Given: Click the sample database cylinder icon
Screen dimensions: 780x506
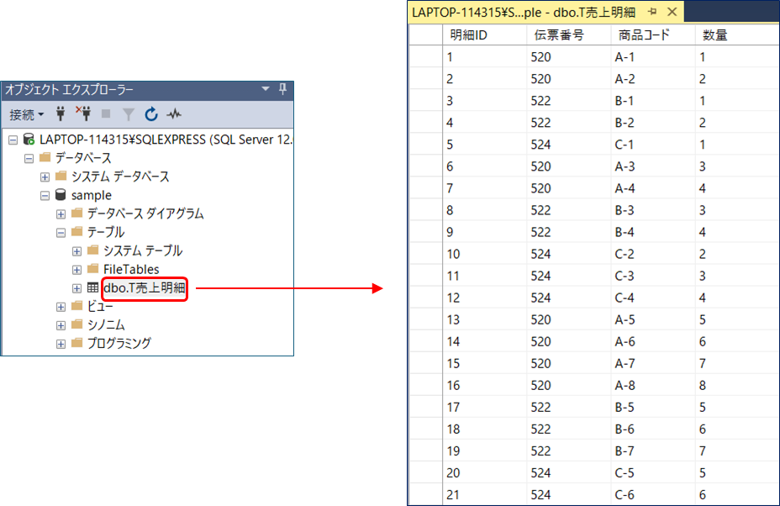Looking at the screenshot, I should click(61, 194).
